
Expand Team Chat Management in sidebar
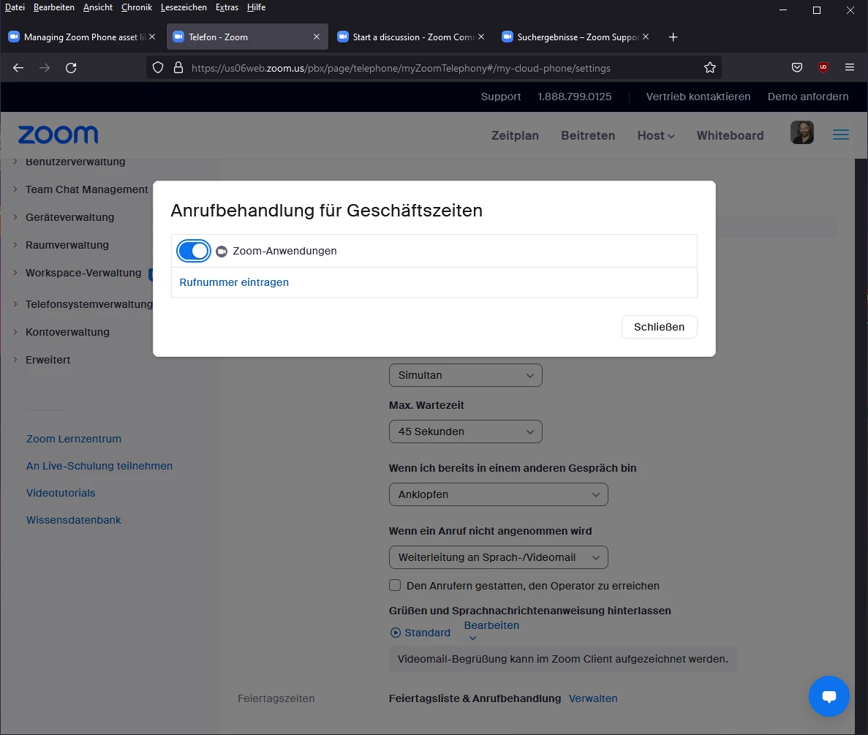86,189
